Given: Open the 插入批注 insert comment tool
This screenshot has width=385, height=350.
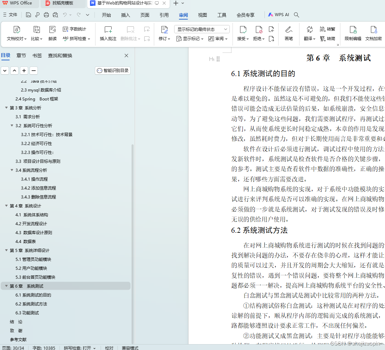Looking at the screenshot, I should point(109,33).
